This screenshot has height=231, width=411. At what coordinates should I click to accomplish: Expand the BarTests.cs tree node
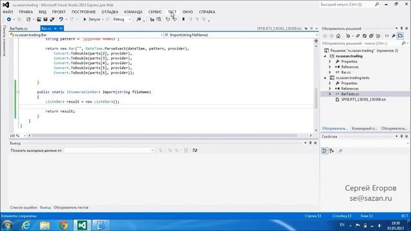pos(330,94)
